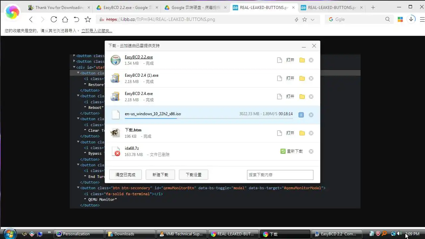Viewport: 425px width, 239px height.
Task: Click the browser back arrow
Action: tap(31, 20)
